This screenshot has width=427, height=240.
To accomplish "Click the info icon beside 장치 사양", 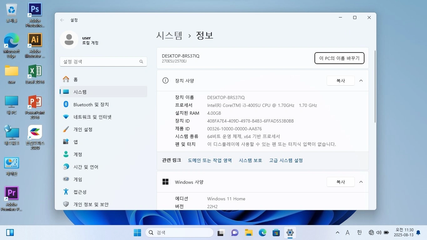I will (165, 81).
